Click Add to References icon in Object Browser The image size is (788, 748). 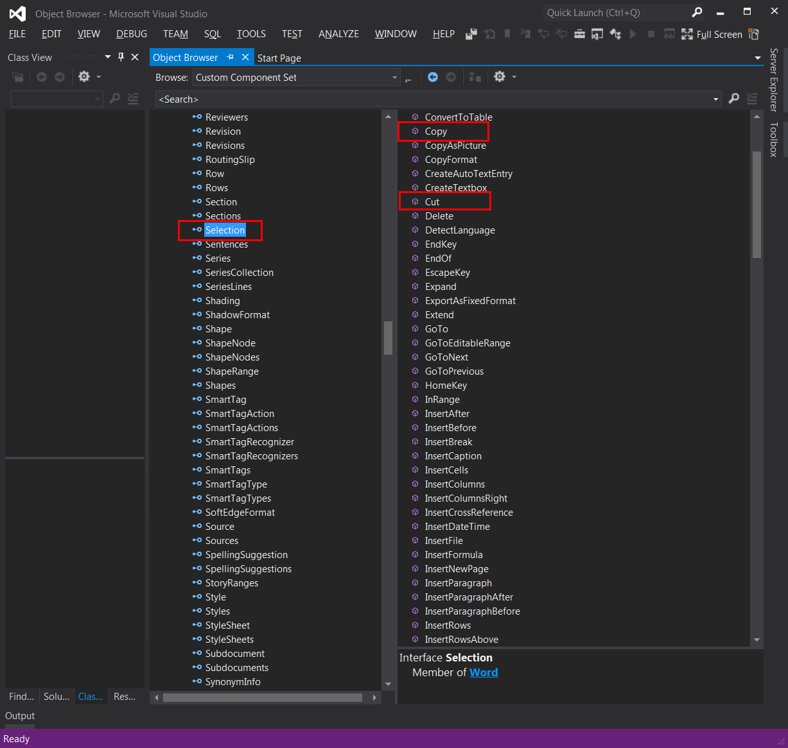[x=475, y=77]
